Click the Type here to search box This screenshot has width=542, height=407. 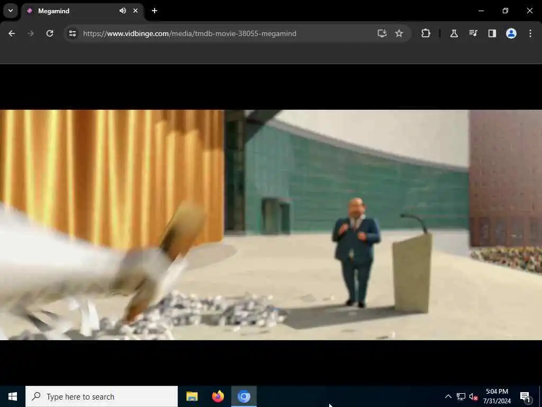[102, 396]
